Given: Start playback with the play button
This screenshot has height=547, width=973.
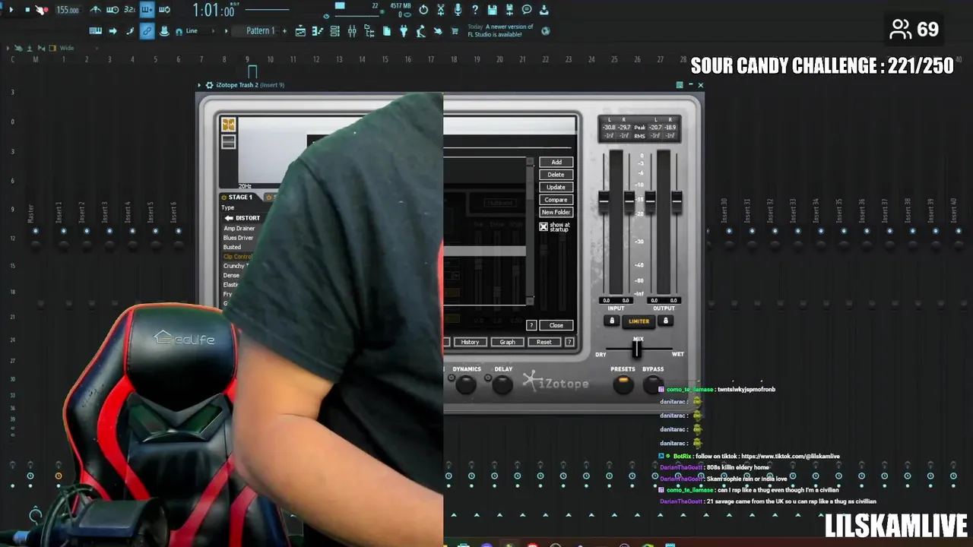Looking at the screenshot, I should [11, 10].
